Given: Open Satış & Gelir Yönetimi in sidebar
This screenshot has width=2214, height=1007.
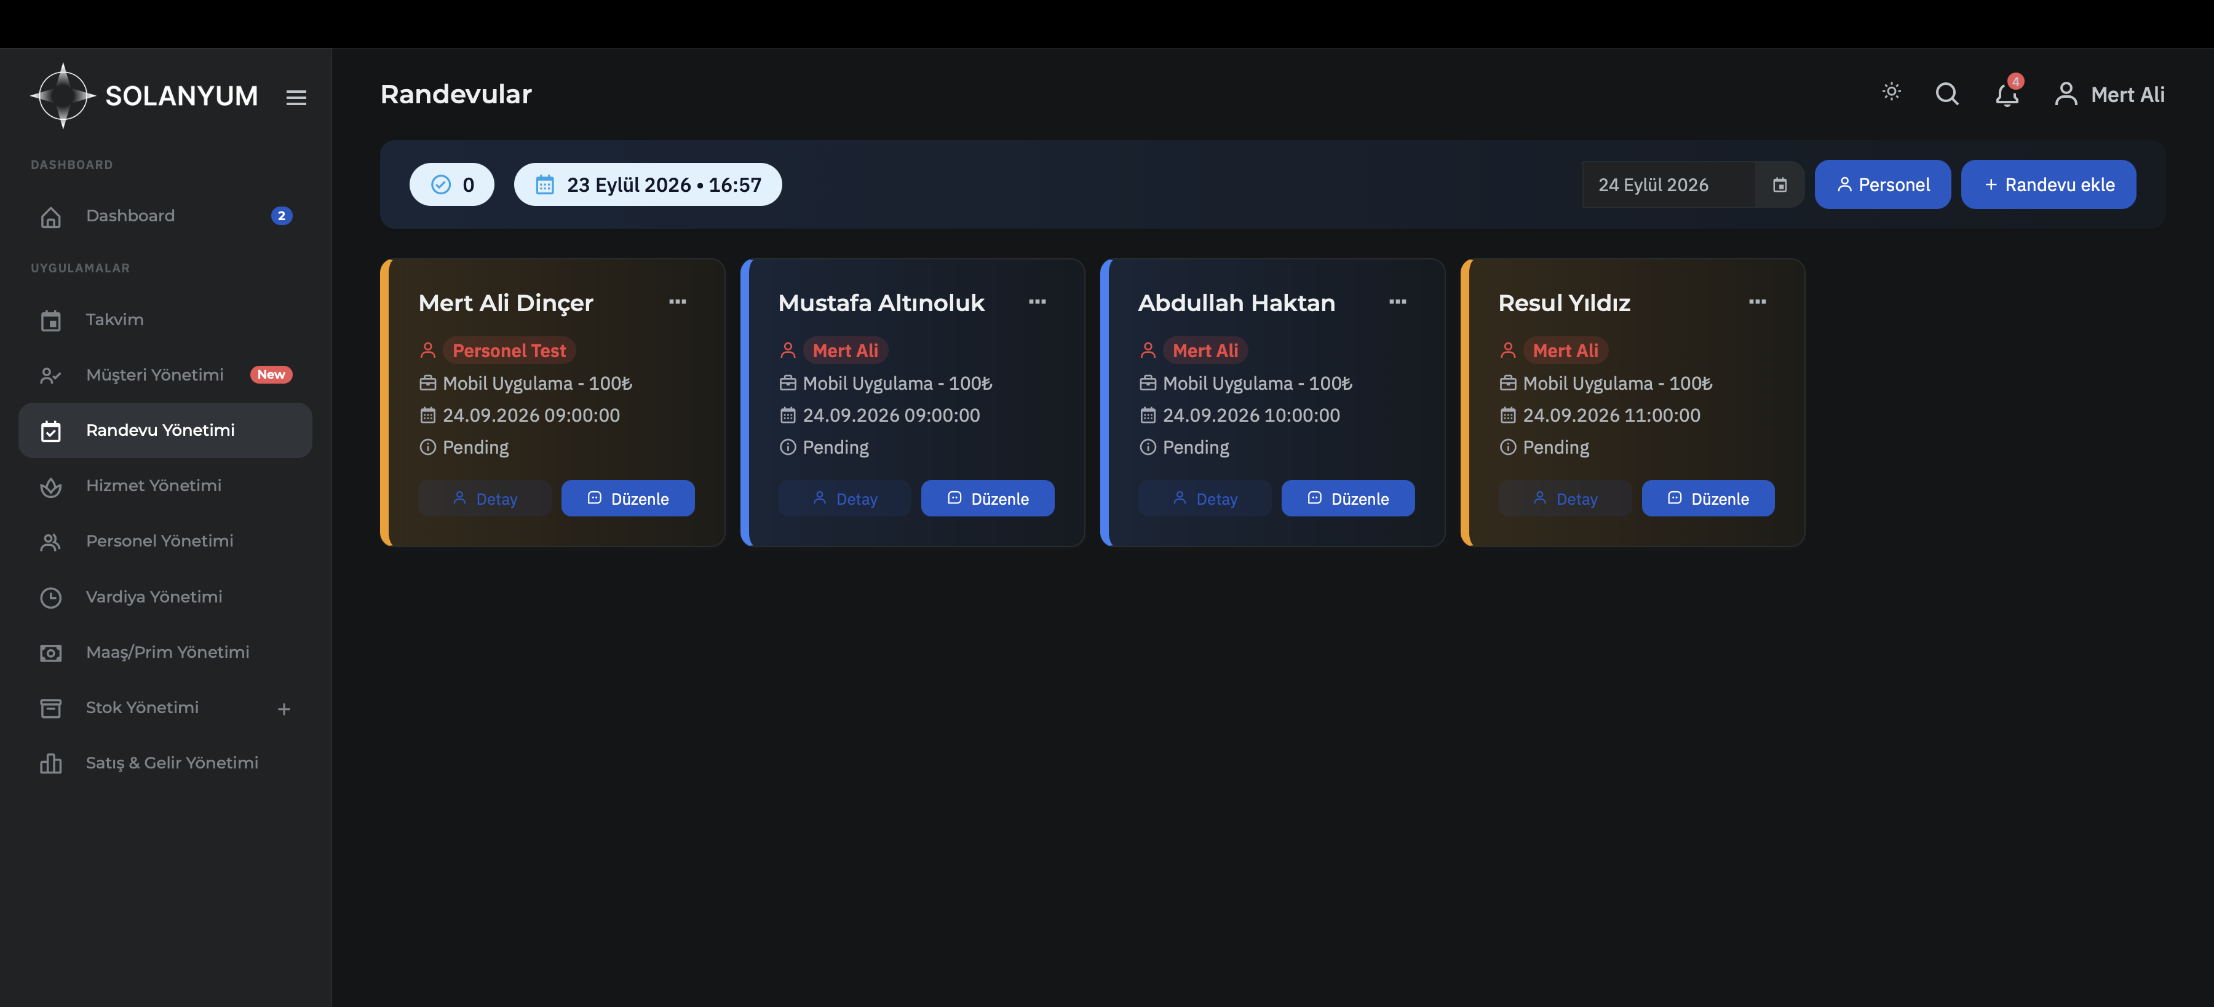Looking at the screenshot, I should coord(165,763).
